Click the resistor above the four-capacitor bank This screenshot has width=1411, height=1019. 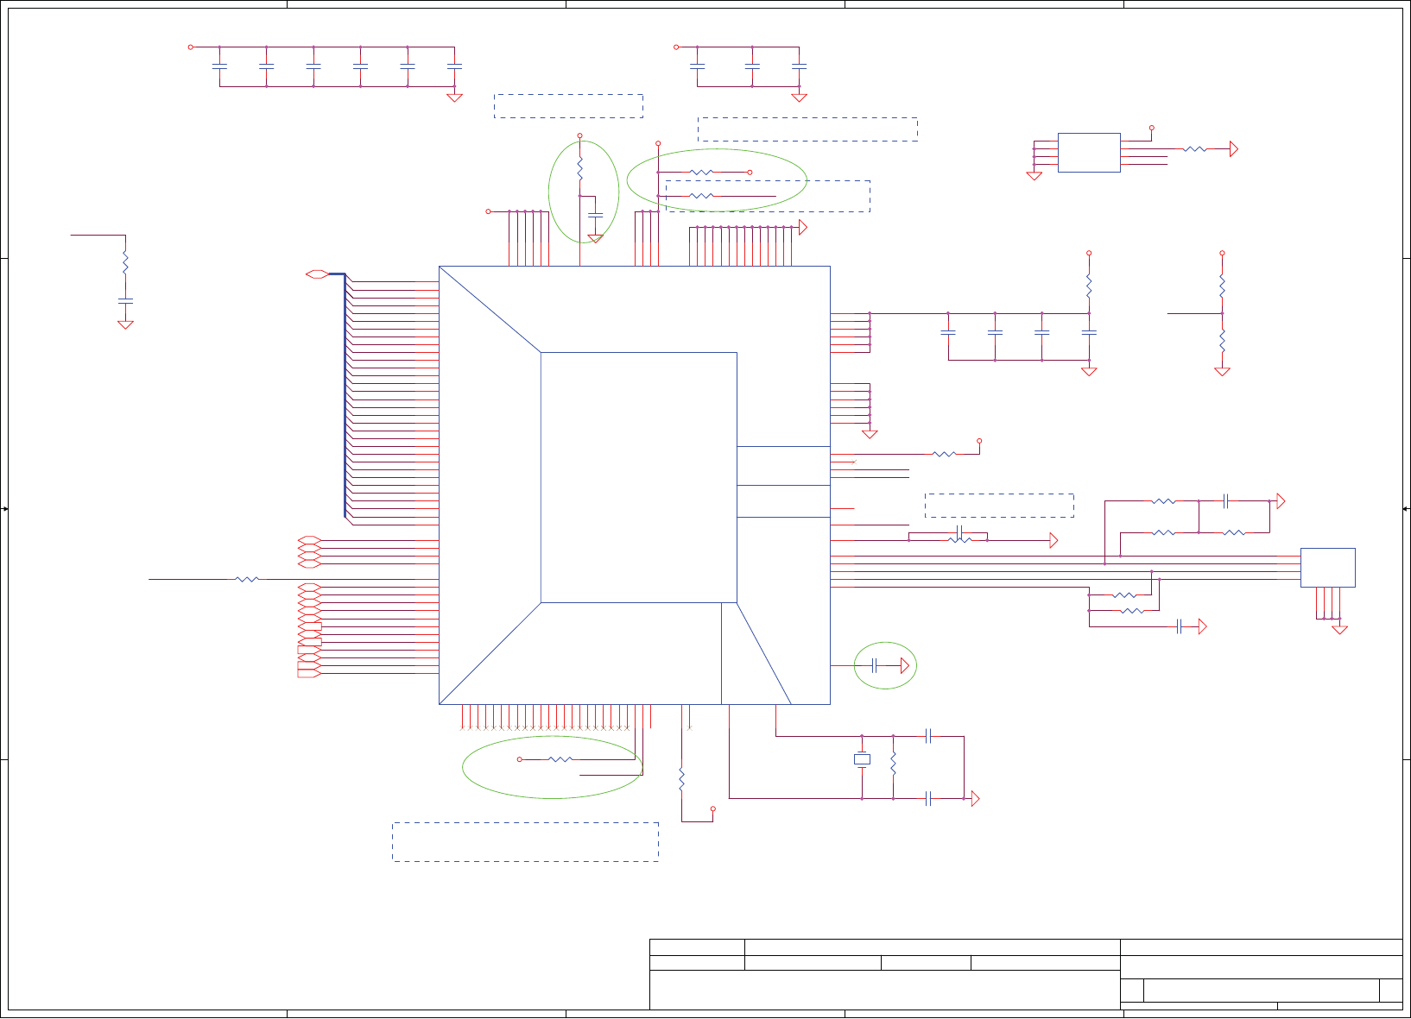(x=1089, y=285)
